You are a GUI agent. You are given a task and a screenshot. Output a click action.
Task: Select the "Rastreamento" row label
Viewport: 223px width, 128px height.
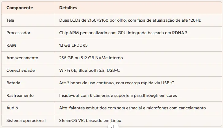click(x=20, y=95)
